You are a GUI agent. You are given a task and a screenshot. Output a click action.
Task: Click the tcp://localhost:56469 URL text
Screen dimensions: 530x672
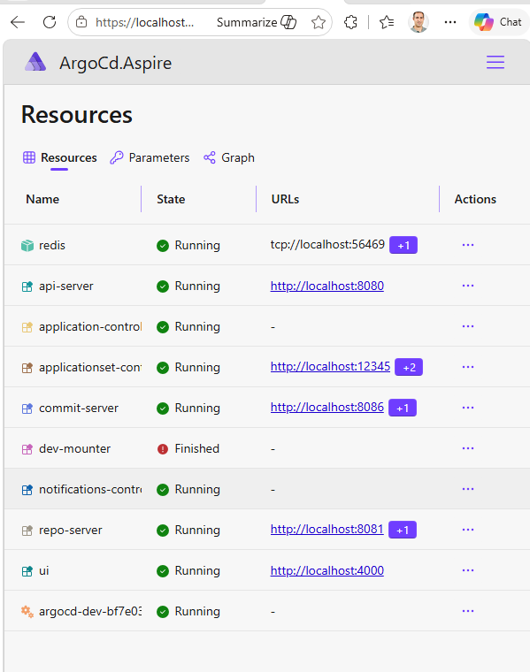click(x=327, y=244)
